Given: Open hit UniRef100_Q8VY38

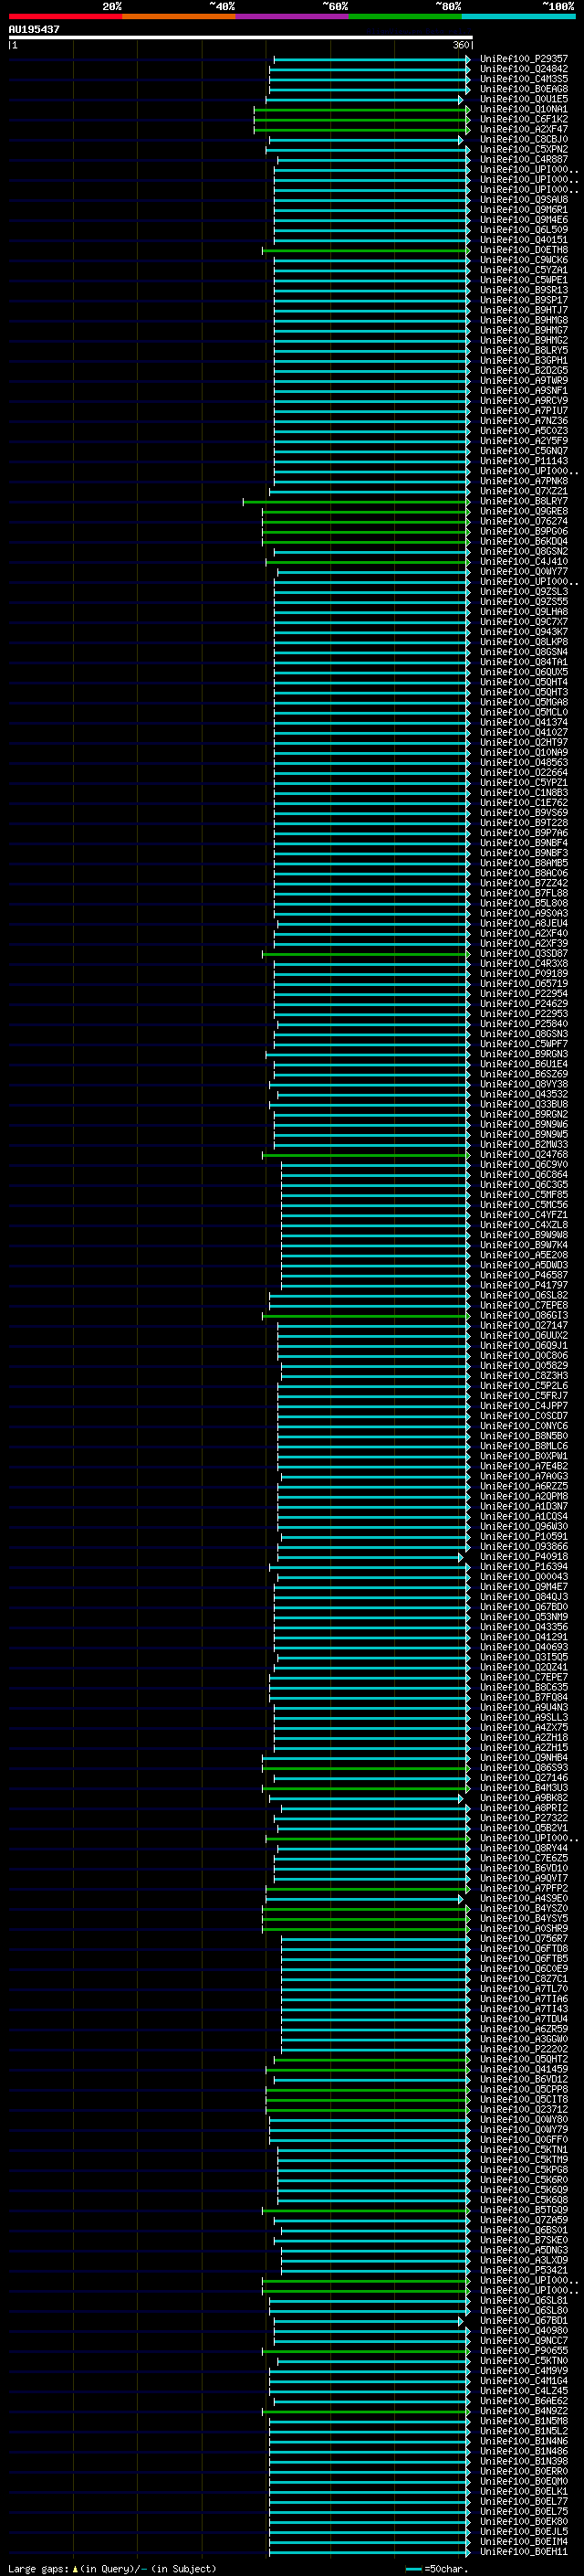Looking at the screenshot, I should (x=524, y=1084).
